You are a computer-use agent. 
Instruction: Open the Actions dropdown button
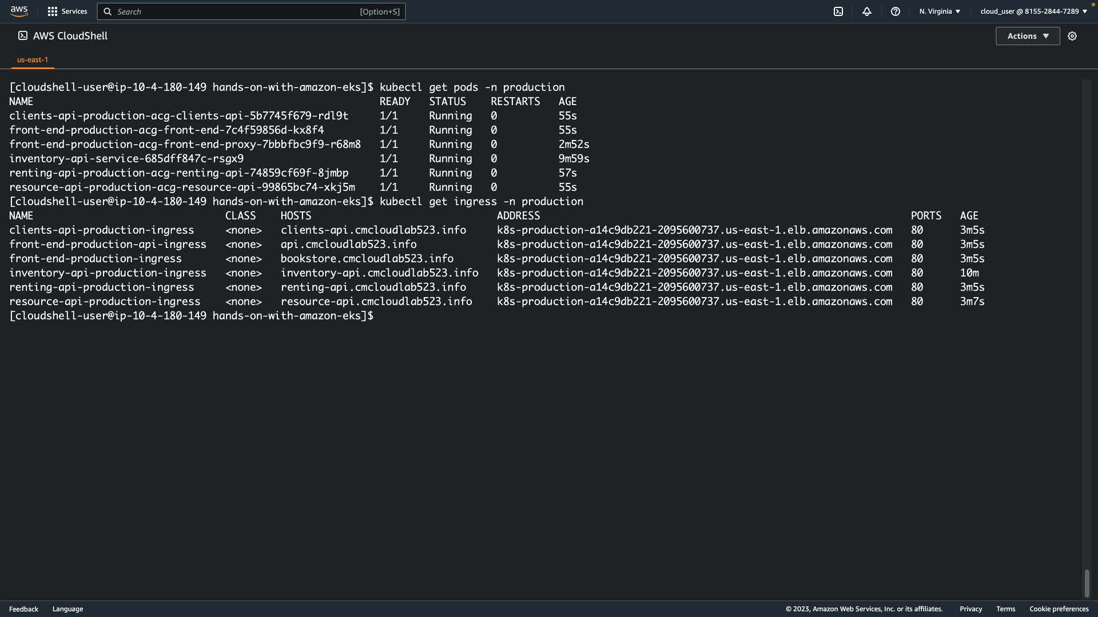1028,36
